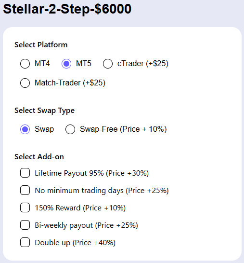
Task: Click the 'Lifetime Payout 95% (Price +30%)' label text
Action: pyautogui.click(x=91, y=173)
